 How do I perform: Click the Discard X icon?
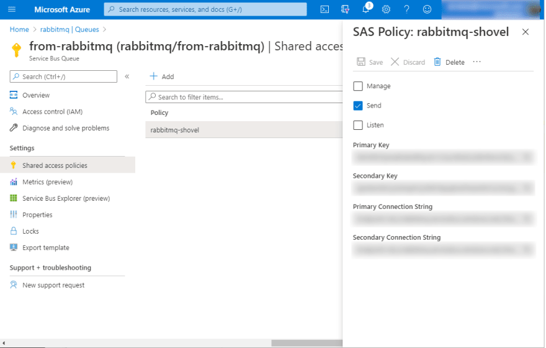point(395,62)
